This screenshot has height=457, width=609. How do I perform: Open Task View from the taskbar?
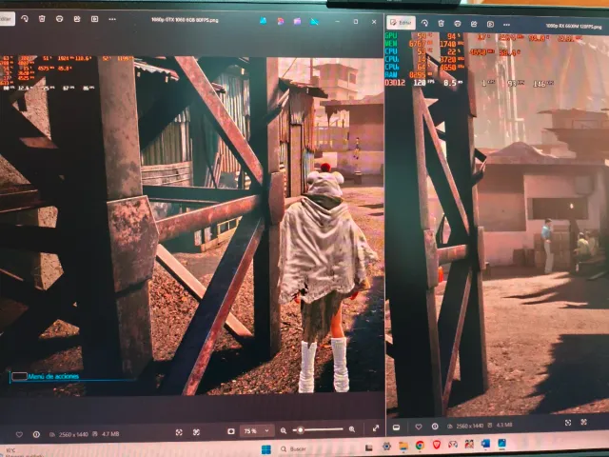click(x=368, y=447)
